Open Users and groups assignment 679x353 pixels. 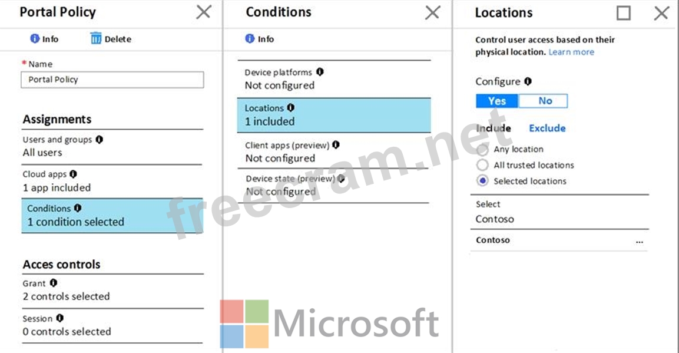[x=112, y=146]
